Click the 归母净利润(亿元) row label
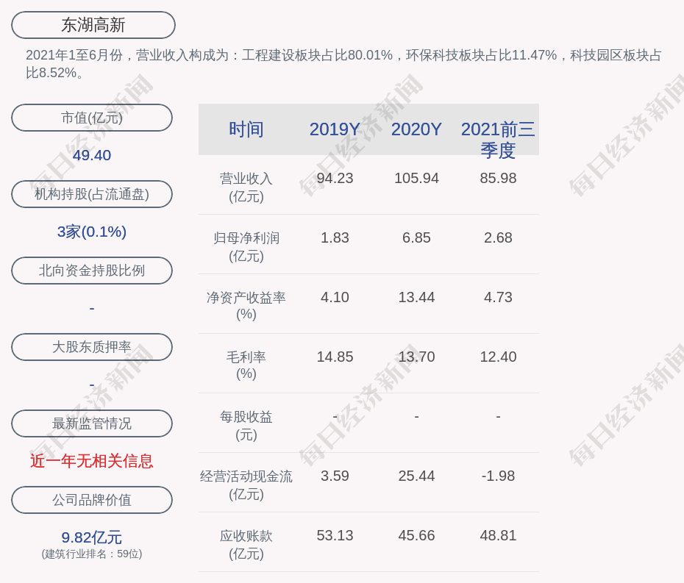The image size is (684, 583). [x=246, y=247]
